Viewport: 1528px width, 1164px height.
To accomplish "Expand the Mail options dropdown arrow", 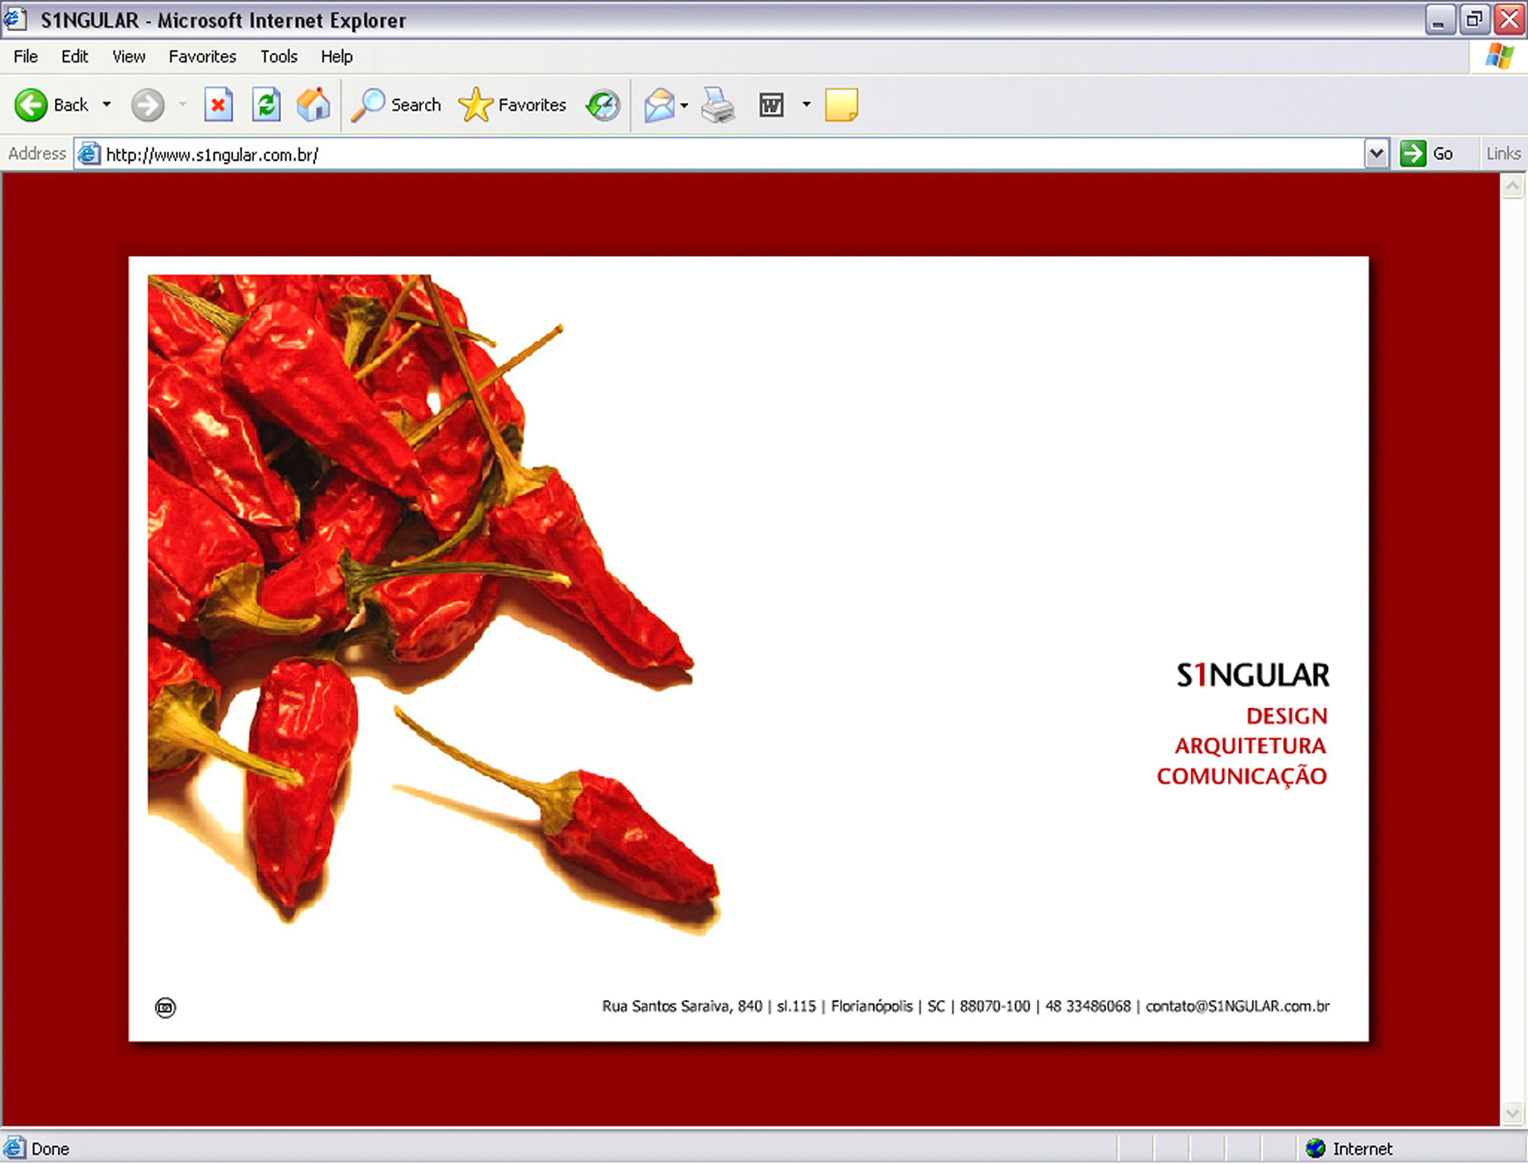I will pyautogui.click(x=684, y=105).
